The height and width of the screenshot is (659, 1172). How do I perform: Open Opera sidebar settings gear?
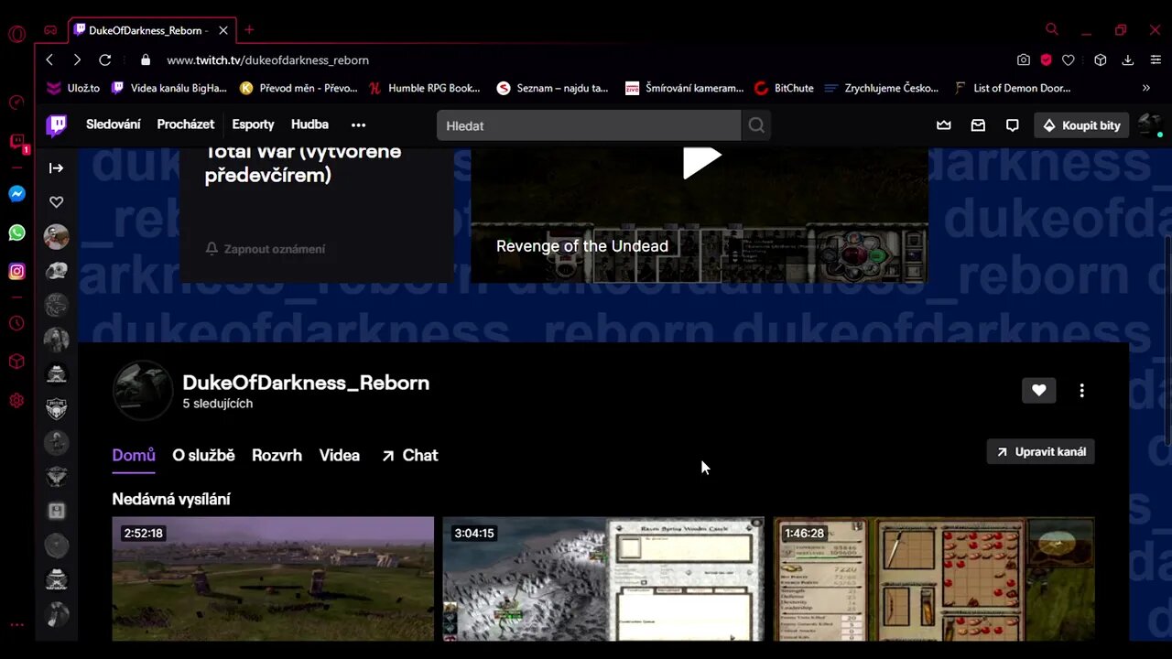pos(16,400)
